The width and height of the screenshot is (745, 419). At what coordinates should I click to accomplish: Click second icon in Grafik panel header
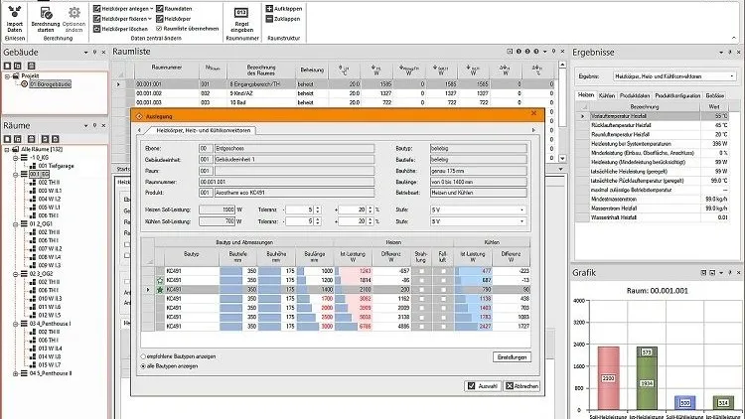[712, 273]
